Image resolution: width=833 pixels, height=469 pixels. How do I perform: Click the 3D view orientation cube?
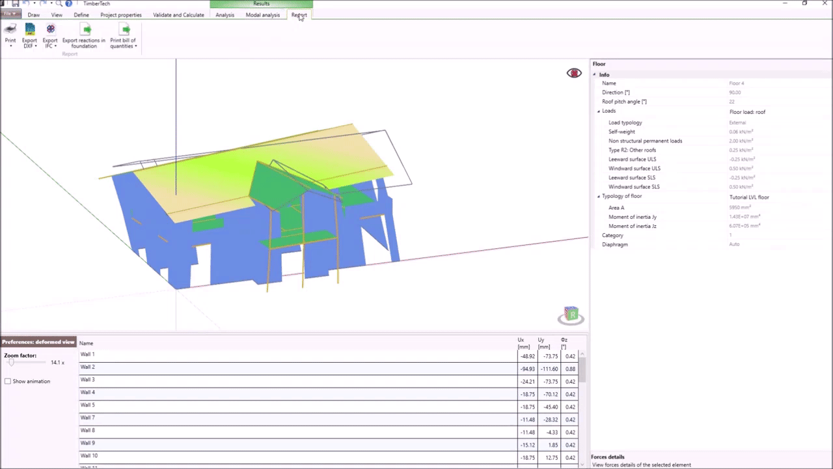coord(571,315)
